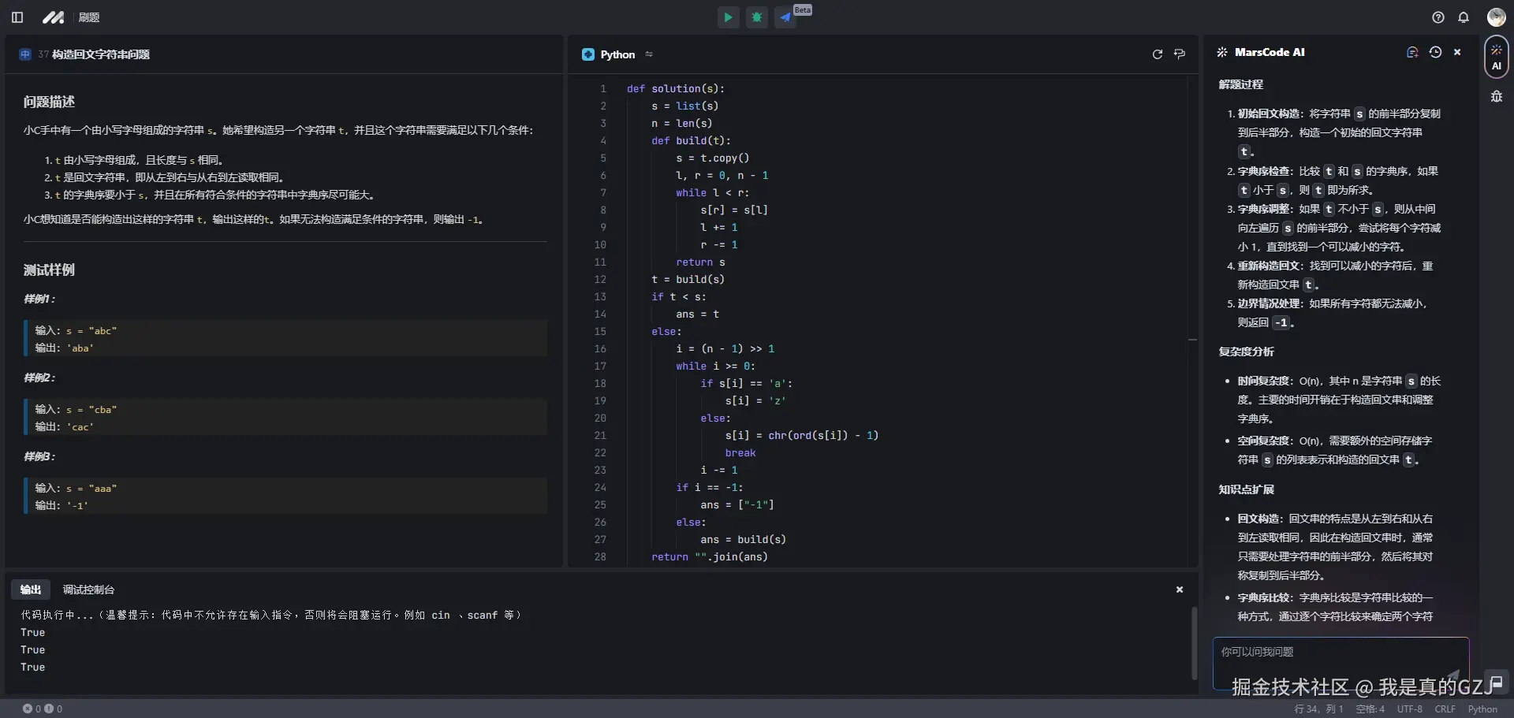Image resolution: width=1514 pixels, height=718 pixels.
Task: Start a new MarsCode AI conversation
Action: click(1412, 52)
